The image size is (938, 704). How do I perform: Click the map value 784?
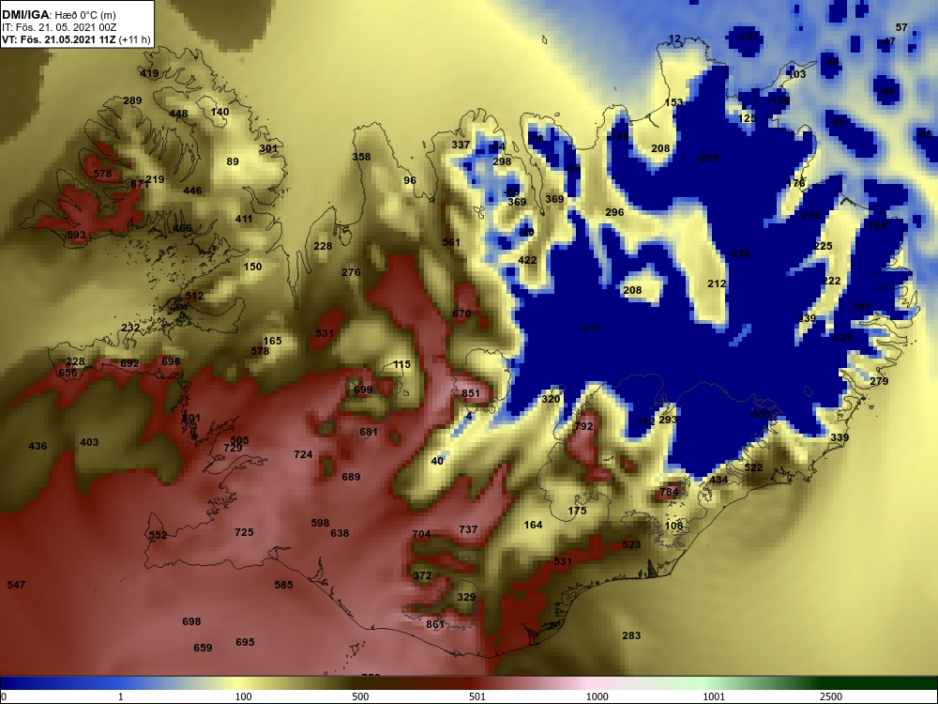(669, 492)
